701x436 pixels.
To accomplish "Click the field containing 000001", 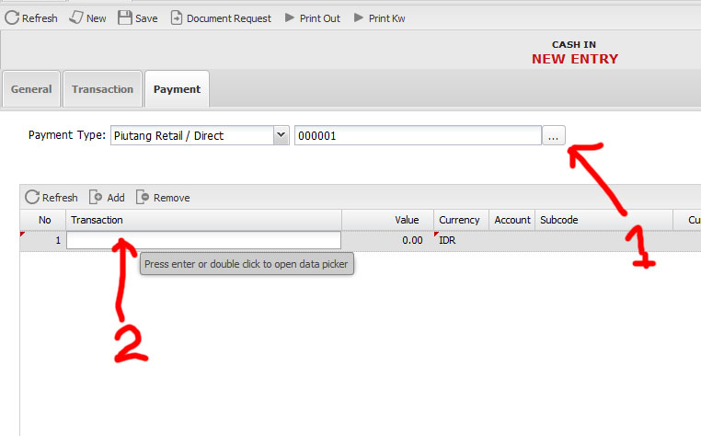I will pyautogui.click(x=418, y=135).
